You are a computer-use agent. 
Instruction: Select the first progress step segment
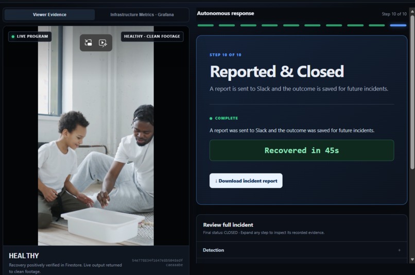(205, 25)
